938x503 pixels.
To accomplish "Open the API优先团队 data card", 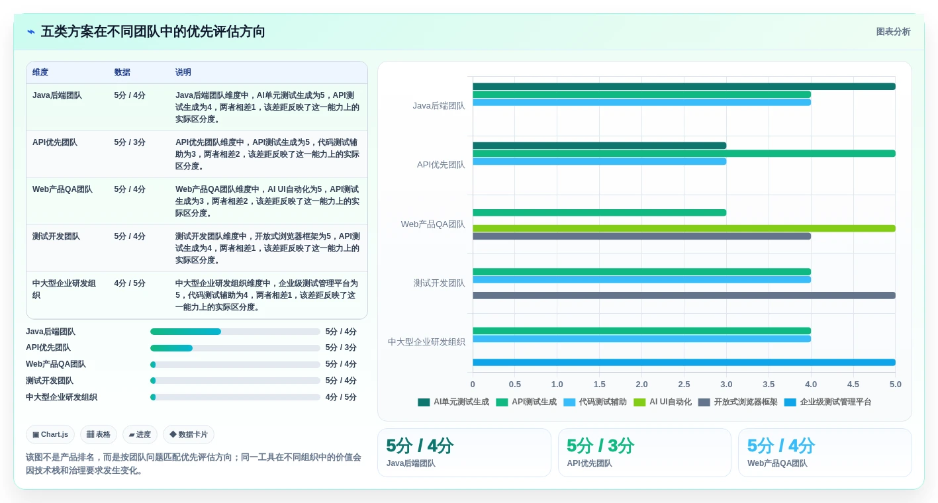I will (x=645, y=453).
